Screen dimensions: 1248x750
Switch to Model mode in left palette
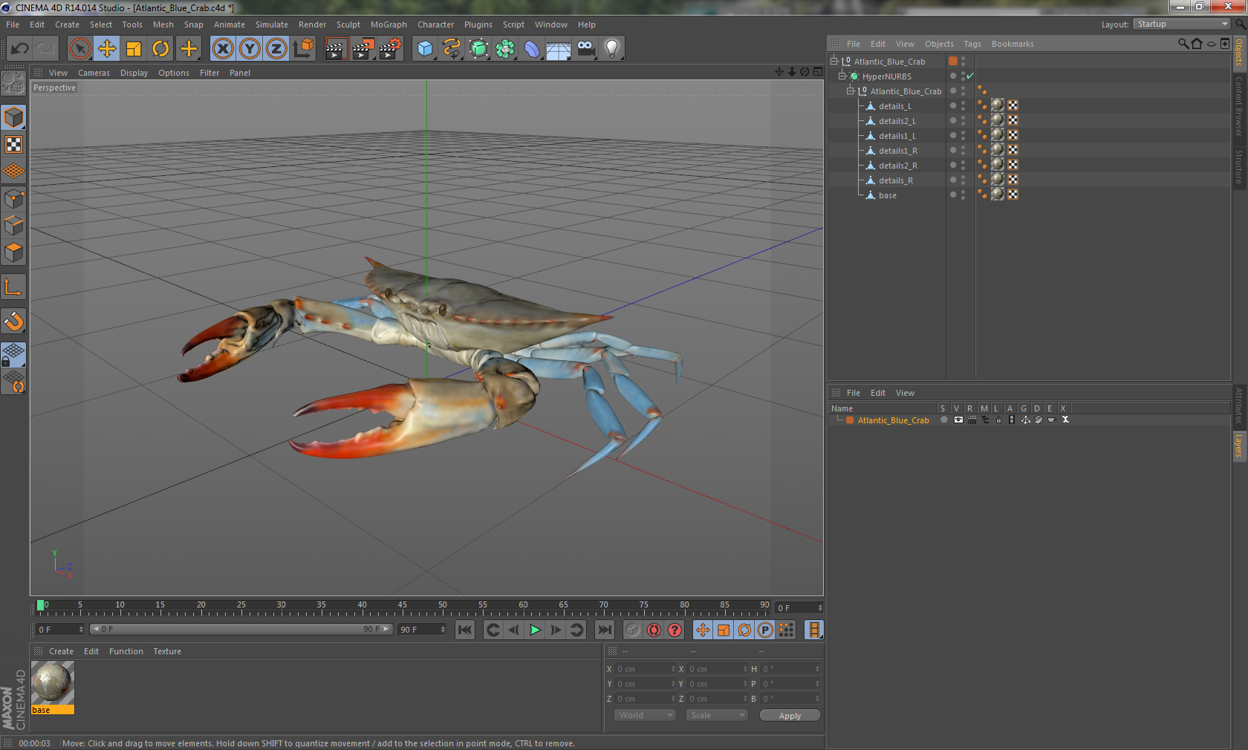click(x=14, y=117)
